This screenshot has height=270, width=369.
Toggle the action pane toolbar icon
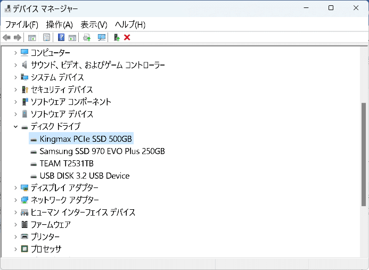(x=72, y=37)
